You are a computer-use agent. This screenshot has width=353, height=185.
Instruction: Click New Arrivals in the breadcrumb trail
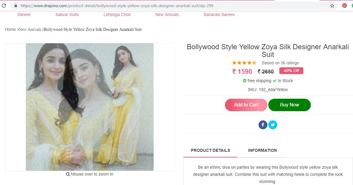[30, 29]
